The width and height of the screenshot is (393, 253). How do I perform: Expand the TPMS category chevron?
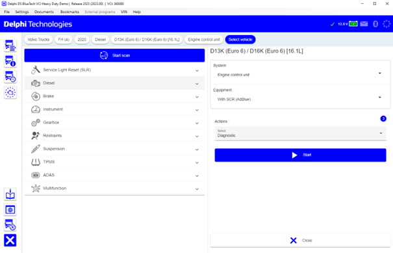[x=197, y=163]
